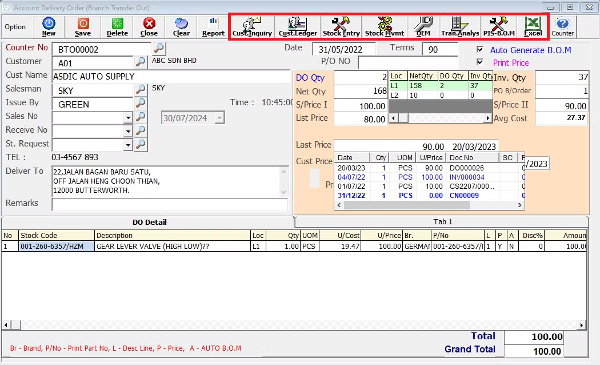The height and width of the screenshot is (365, 600).
Task: Click into the Cust Name field
Action: click(171, 77)
